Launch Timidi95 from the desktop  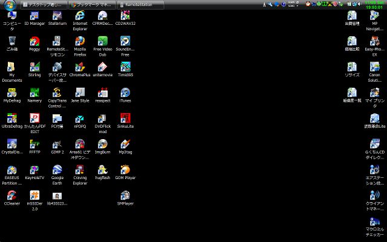pos(125,70)
